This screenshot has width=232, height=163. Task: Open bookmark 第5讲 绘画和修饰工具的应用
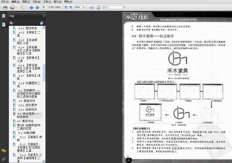(x=29, y=127)
